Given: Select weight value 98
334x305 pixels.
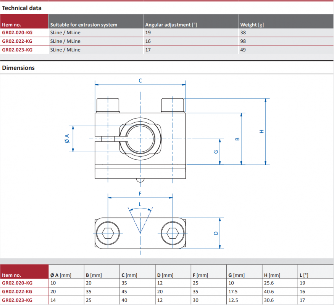Looking at the screenshot, I should click(243, 41).
